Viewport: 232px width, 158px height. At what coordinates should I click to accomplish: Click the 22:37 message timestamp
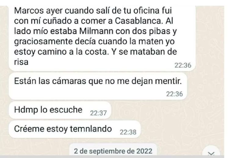click(x=98, y=113)
